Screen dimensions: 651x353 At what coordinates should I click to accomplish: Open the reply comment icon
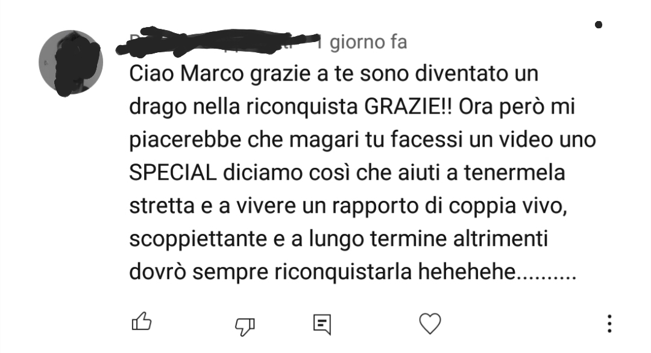coord(322,324)
